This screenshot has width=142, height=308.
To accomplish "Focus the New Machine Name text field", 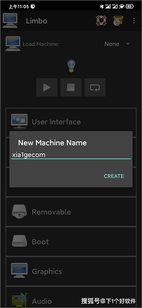I will pos(71,155).
